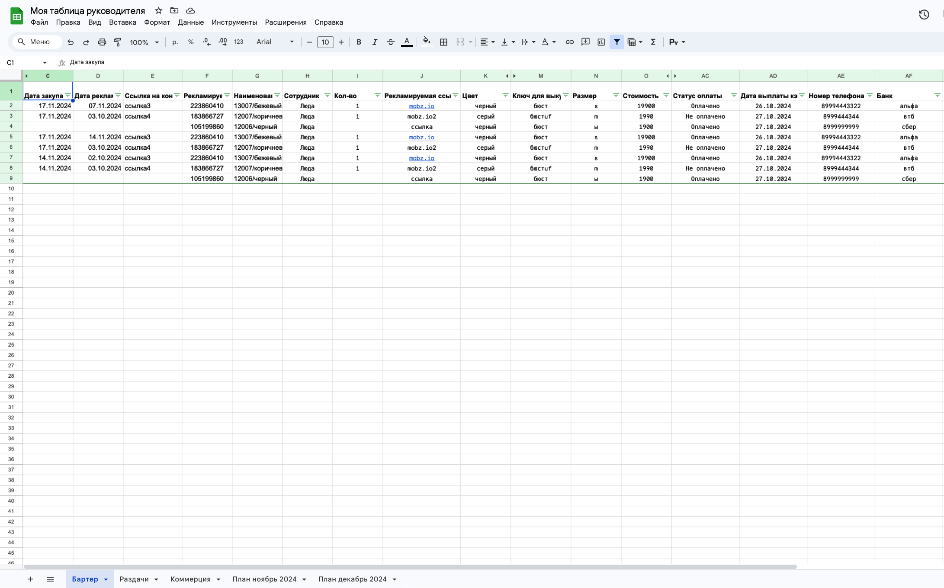Open fill color picker
This screenshot has width=944, height=588.
[x=427, y=42]
